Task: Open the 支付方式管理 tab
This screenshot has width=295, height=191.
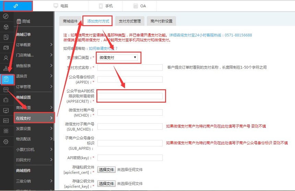Action: point(130,21)
